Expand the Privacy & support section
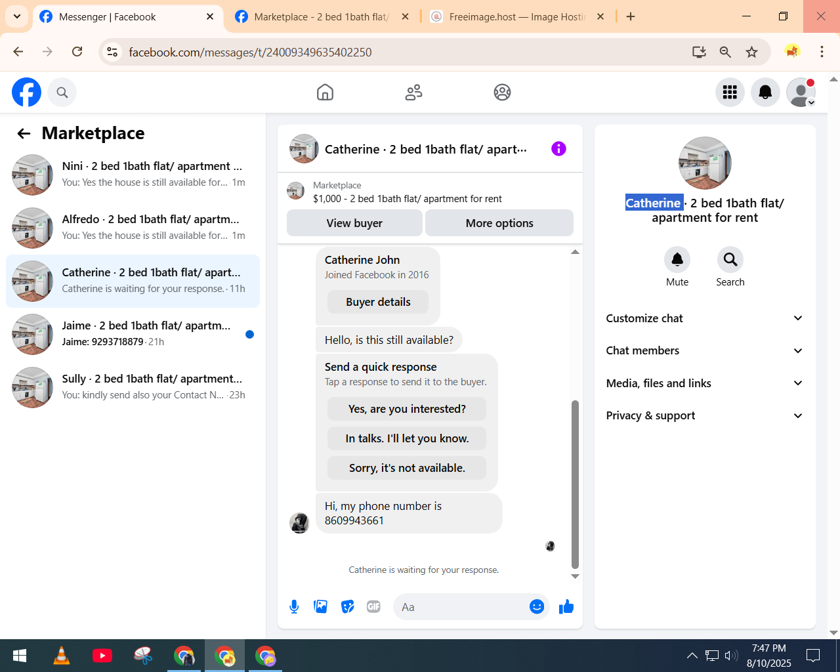Viewport: 840px width, 672px height. (705, 415)
